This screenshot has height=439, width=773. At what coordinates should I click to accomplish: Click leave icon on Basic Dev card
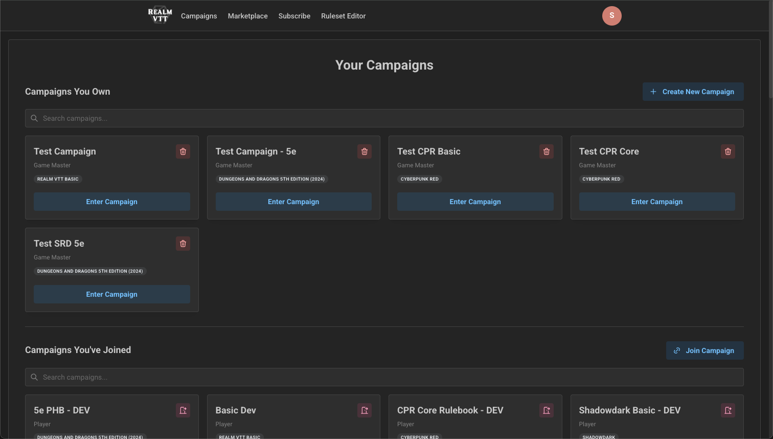point(365,410)
